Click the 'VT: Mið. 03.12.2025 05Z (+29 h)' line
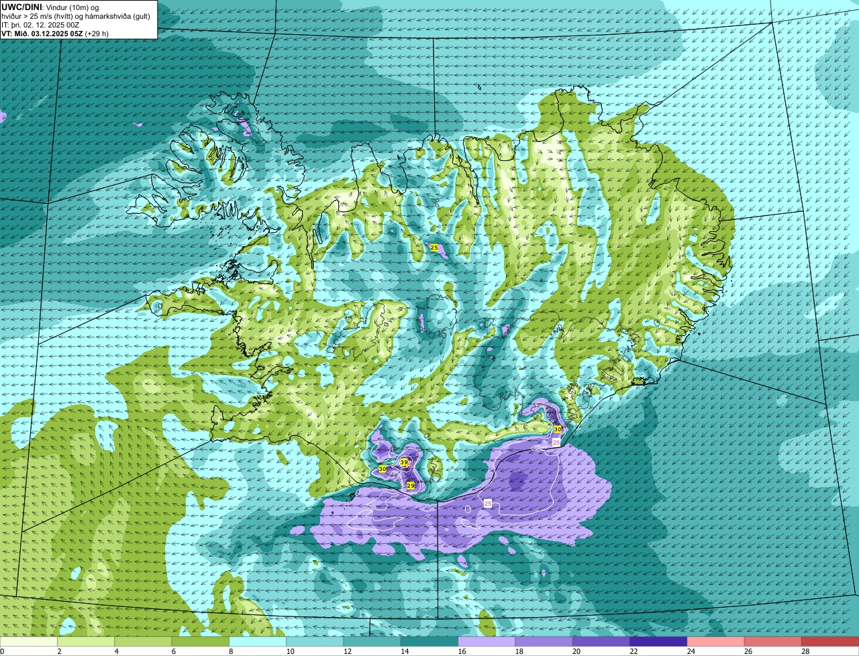The height and width of the screenshot is (656, 859). click(x=55, y=34)
